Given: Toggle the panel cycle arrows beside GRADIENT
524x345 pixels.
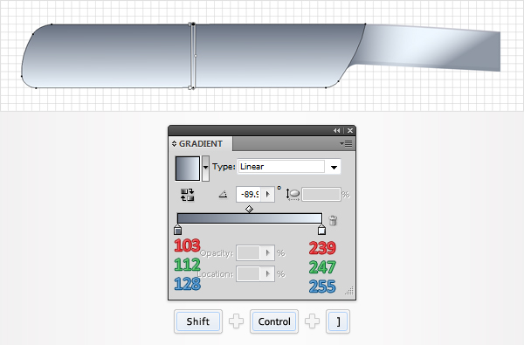Looking at the screenshot, I should click(x=174, y=144).
